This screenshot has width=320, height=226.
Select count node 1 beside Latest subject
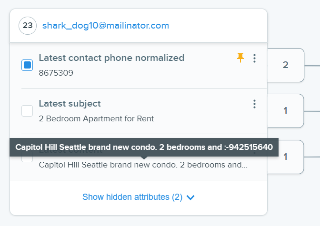click(286, 111)
